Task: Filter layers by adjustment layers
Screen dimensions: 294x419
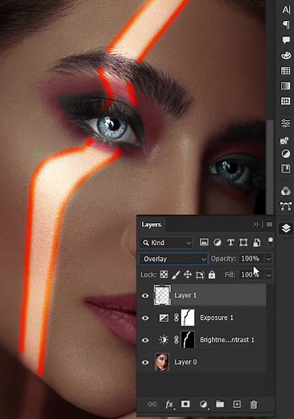Action: [x=217, y=243]
